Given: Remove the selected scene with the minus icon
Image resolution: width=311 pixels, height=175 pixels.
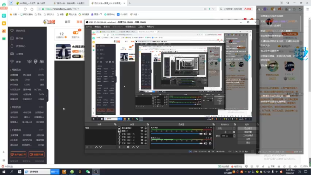Looking at the screenshot, I should pyautogui.click(x=91, y=147).
